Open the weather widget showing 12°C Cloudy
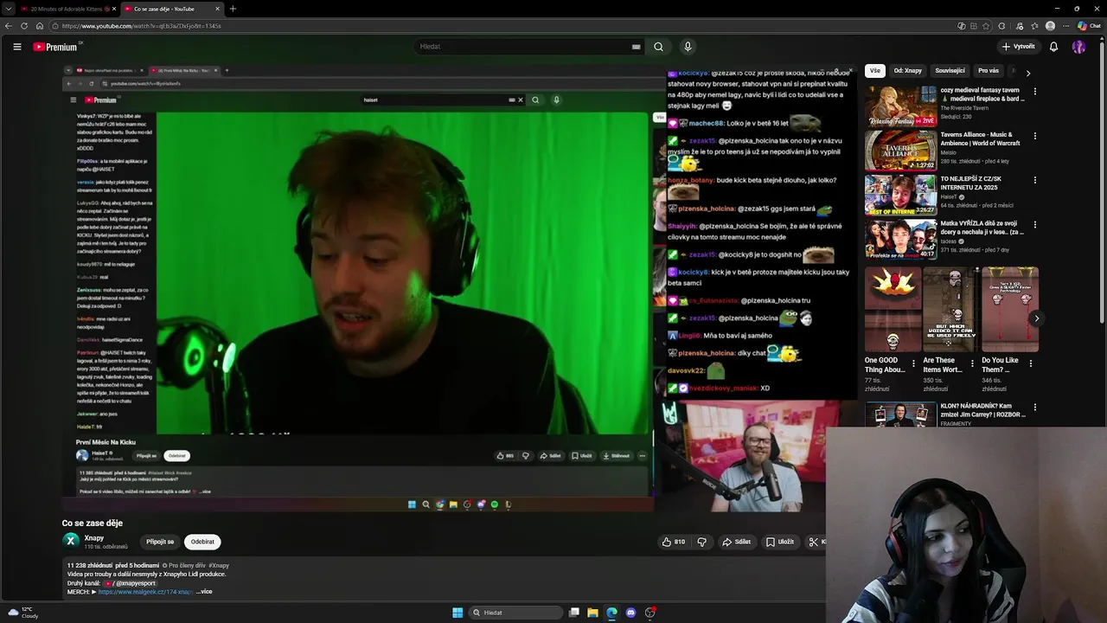The image size is (1107, 623). (x=23, y=613)
